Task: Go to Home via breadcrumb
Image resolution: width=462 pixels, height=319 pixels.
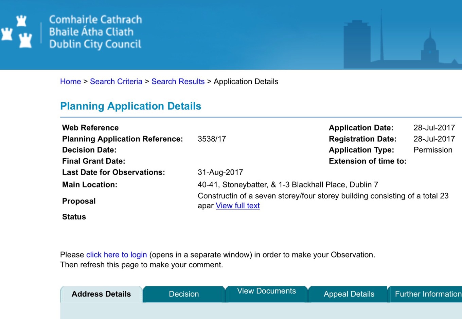Action: [x=70, y=82]
